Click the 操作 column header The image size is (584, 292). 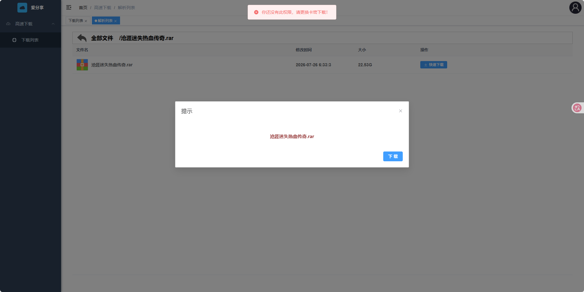coord(424,50)
